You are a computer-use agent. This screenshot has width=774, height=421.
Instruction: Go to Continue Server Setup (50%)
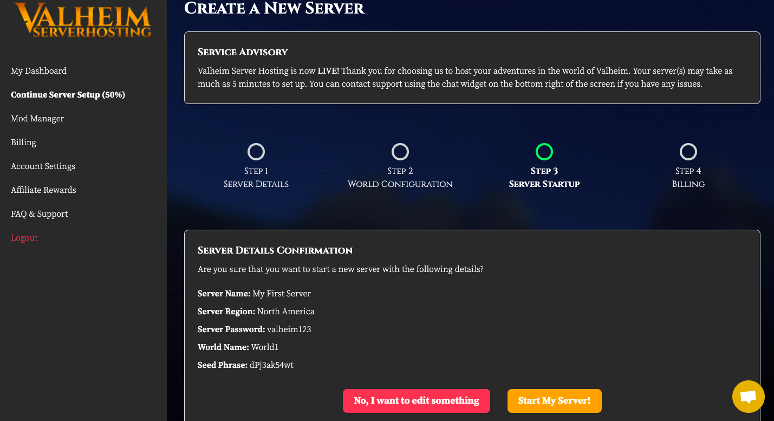68,95
